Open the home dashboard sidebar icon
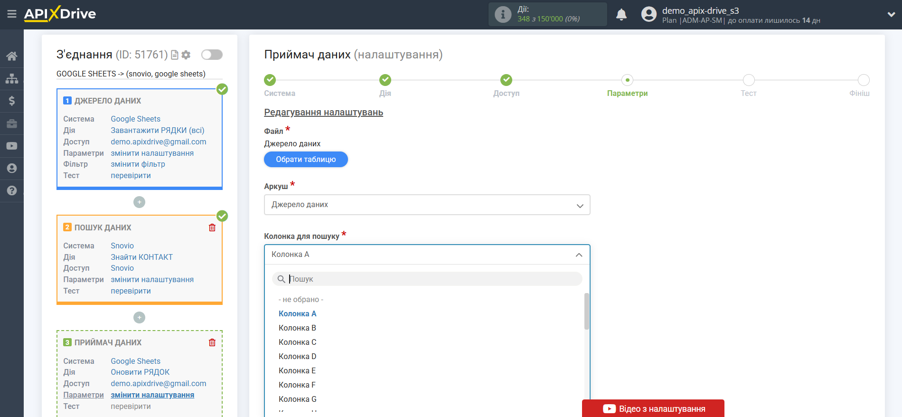The image size is (902, 417). click(12, 56)
